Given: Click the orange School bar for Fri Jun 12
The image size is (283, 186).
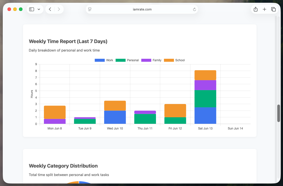Looking at the screenshot, I should (175, 111).
